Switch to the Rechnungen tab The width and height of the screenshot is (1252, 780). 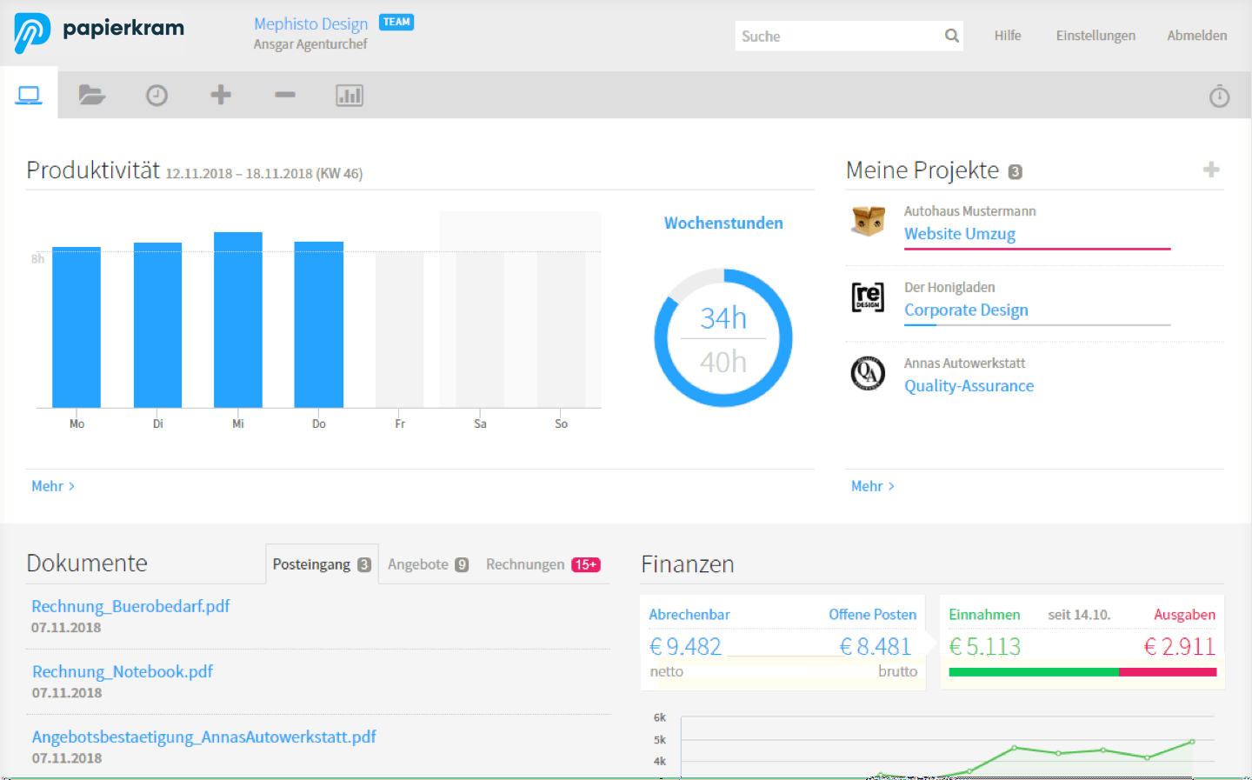click(x=543, y=564)
